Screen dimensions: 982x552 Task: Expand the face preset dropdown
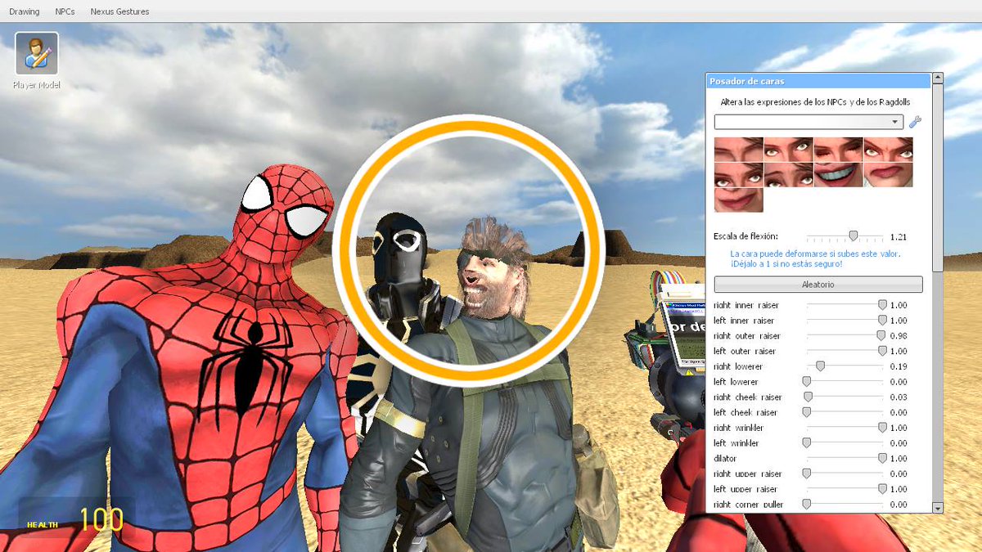tap(809, 122)
